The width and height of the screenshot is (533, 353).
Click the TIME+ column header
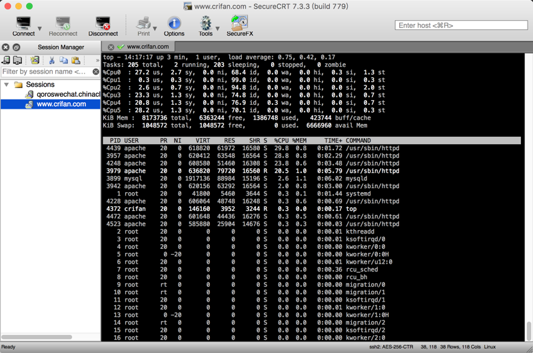(333, 141)
